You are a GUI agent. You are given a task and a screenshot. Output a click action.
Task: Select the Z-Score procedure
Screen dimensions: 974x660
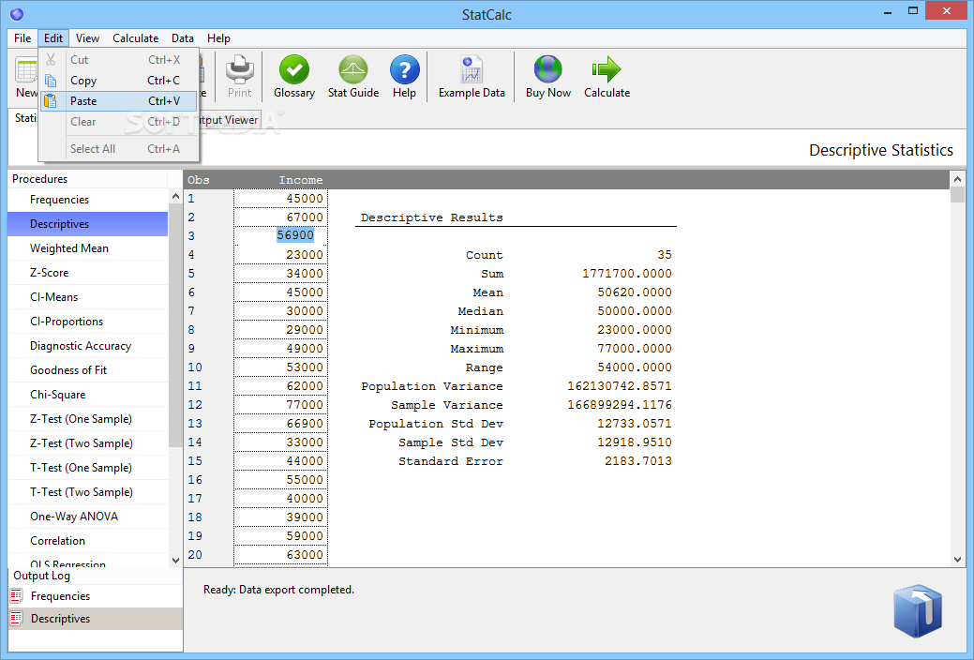87,272
